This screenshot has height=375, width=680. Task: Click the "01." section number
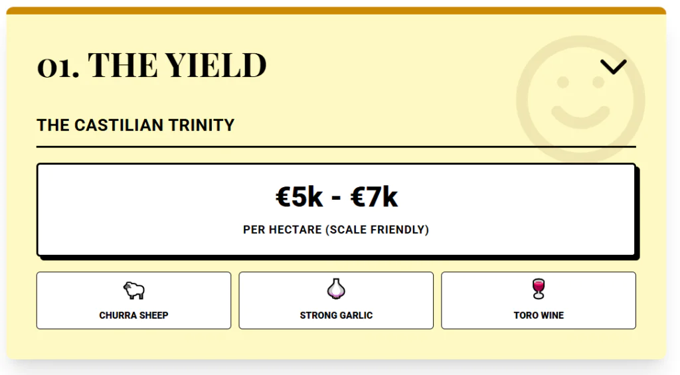pyautogui.click(x=58, y=66)
